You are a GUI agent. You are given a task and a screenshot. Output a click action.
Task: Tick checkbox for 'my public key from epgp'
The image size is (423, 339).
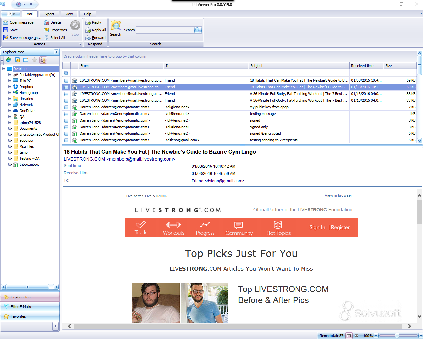pyautogui.click(x=66, y=107)
